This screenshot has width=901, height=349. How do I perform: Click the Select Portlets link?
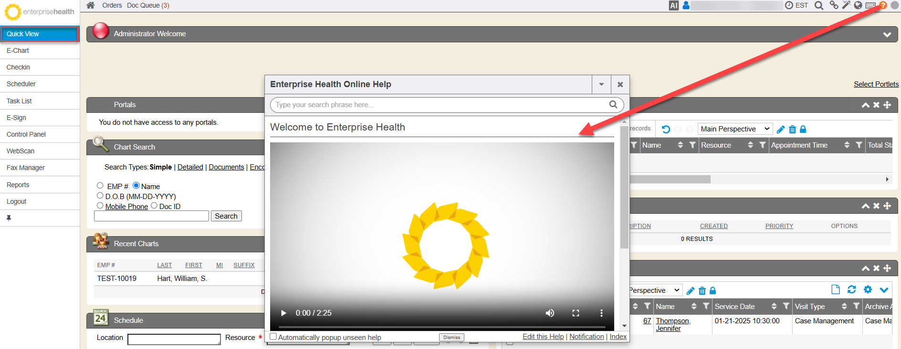[876, 84]
